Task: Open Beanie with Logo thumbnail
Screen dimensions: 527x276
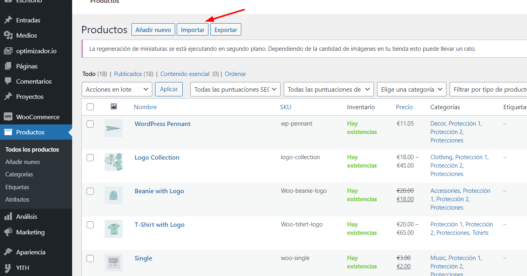Action: click(x=113, y=195)
